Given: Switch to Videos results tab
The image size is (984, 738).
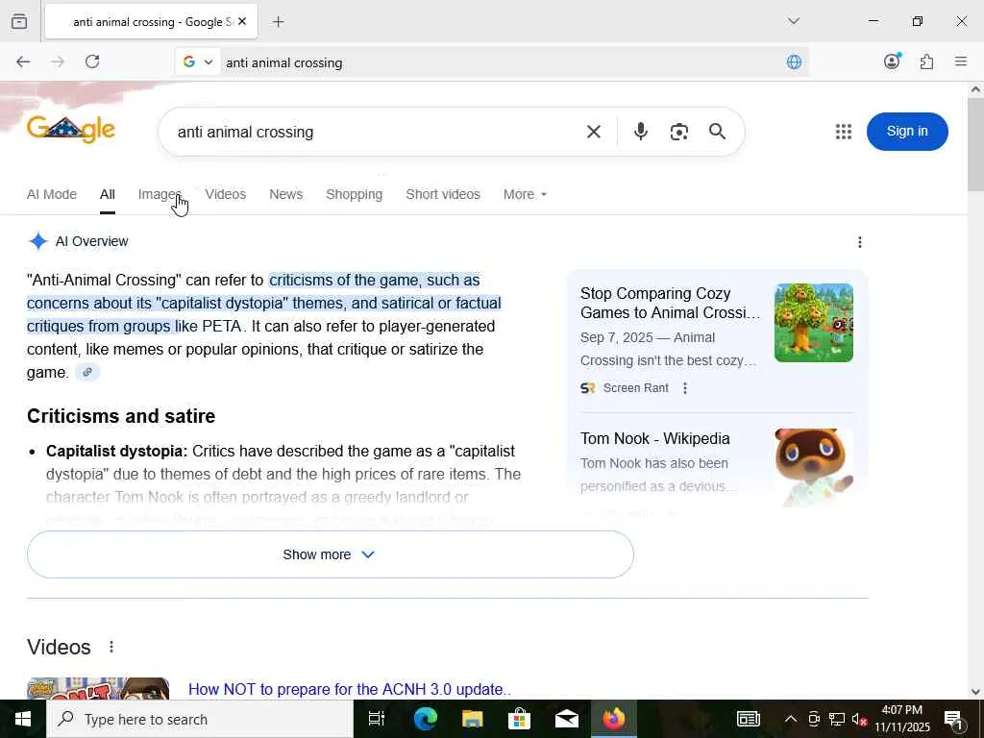Looking at the screenshot, I should pos(225,194).
